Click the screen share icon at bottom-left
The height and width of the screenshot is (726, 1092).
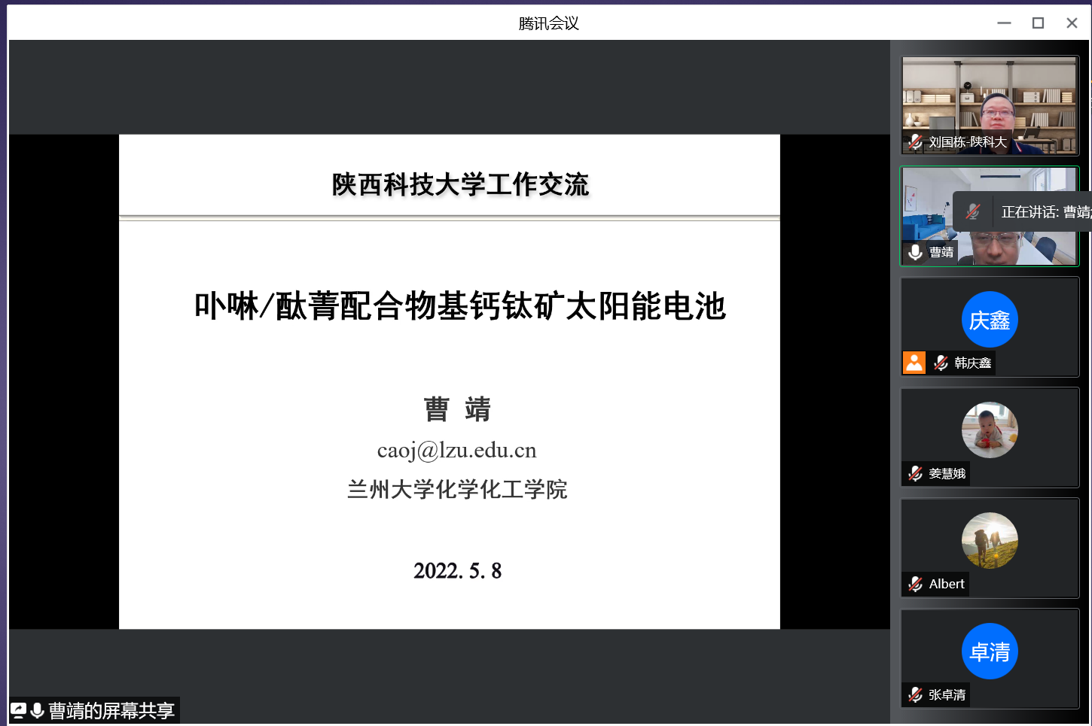click(x=19, y=711)
